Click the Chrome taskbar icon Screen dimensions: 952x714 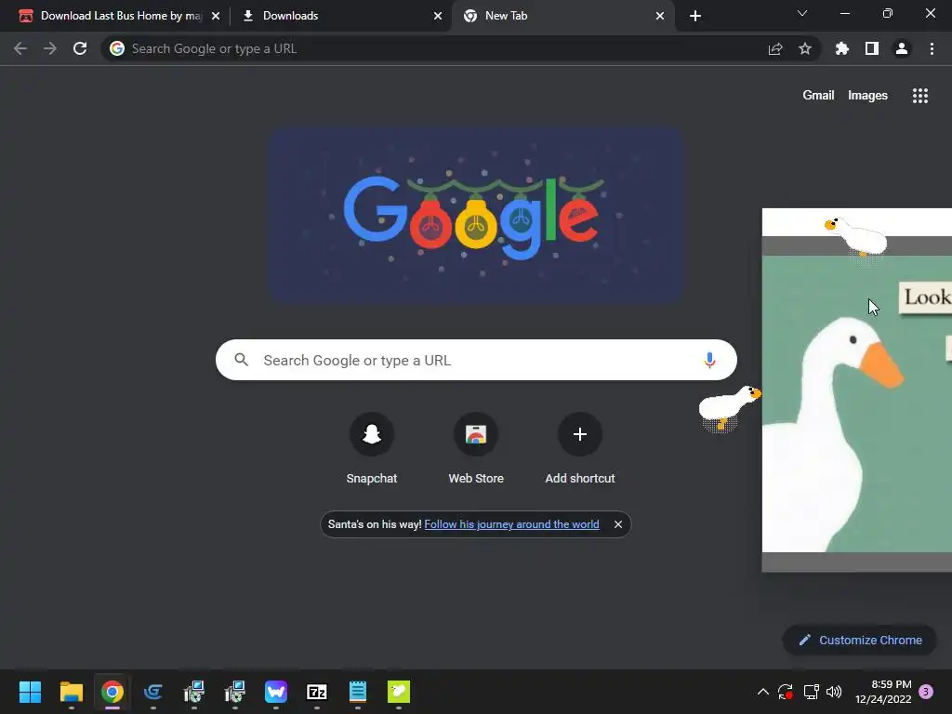tap(112, 692)
